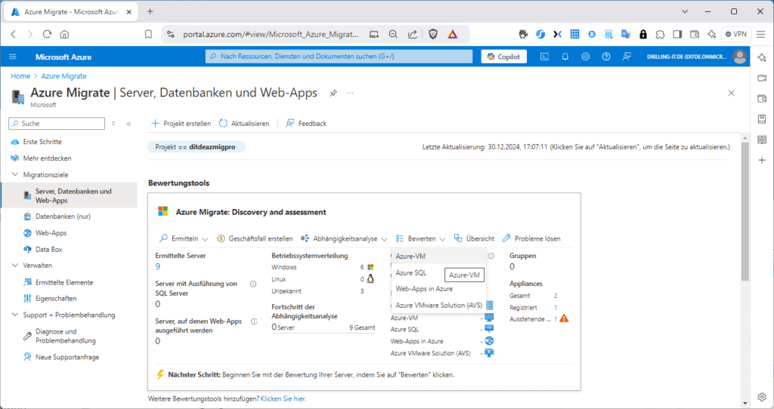
Task: Click the page vertical scrollbar
Action: click(745, 212)
